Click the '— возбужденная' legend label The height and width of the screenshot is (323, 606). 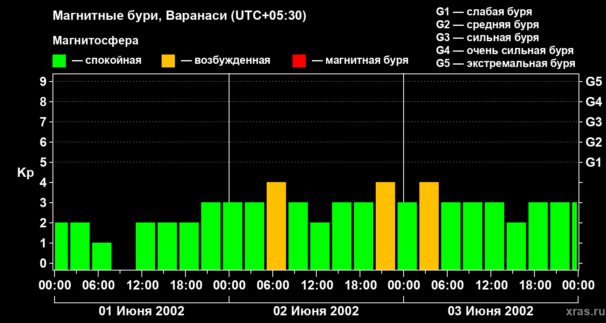click(x=225, y=61)
